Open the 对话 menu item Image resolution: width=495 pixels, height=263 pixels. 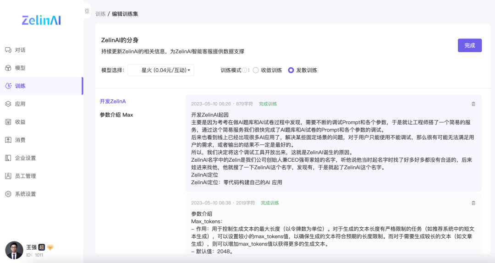41,50
